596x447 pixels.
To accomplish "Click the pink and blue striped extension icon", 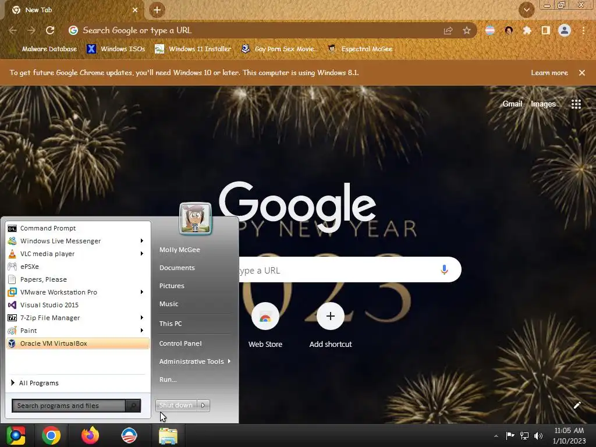I will click(x=490, y=30).
